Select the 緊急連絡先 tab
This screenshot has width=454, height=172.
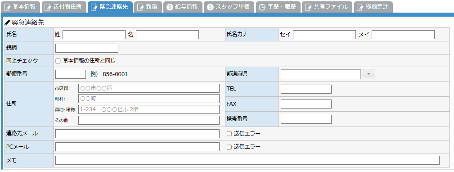110,7
